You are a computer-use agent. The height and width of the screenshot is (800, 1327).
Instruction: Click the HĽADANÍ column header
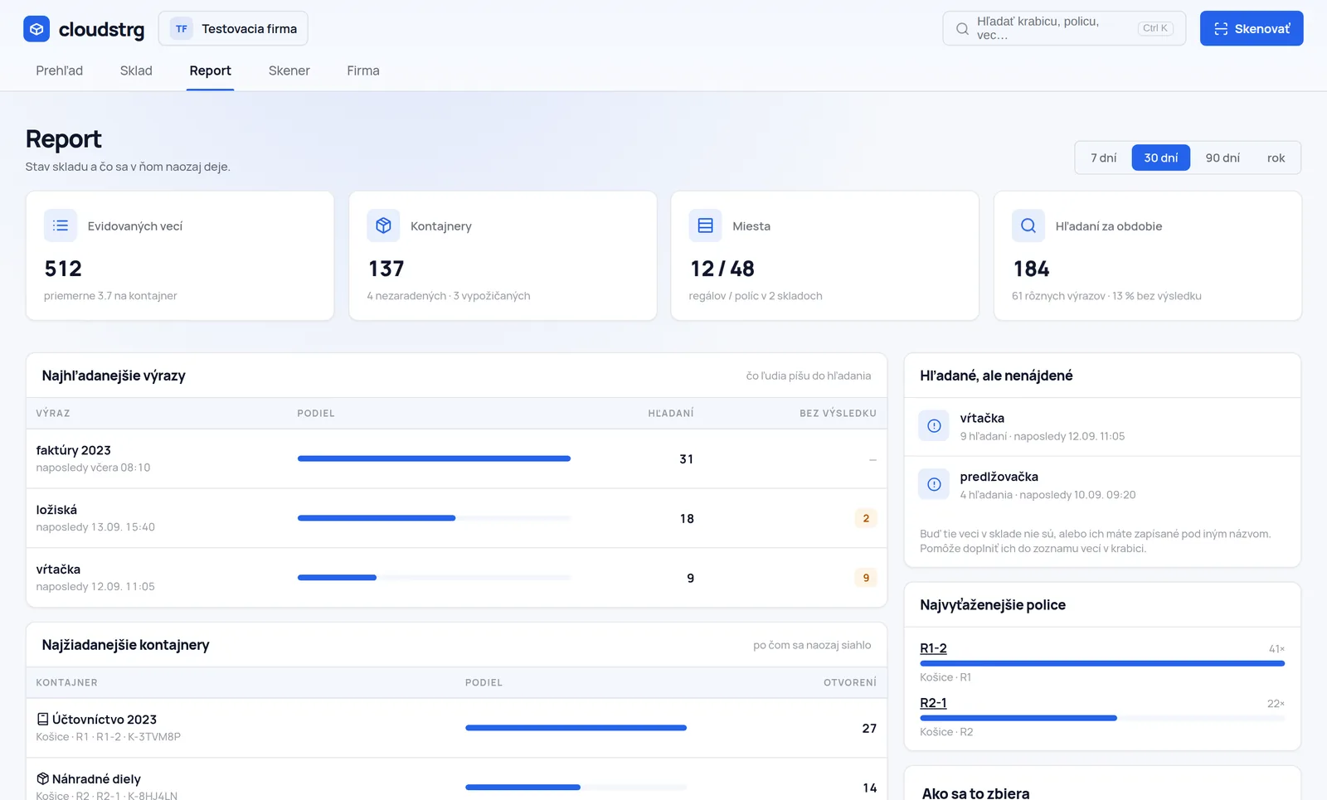click(x=671, y=413)
